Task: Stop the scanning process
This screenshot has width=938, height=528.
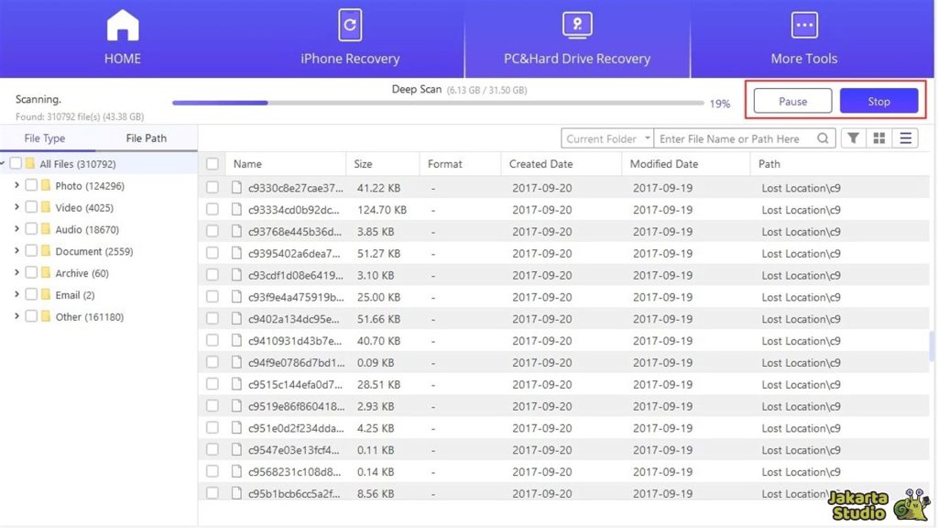Action: click(878, 101)
